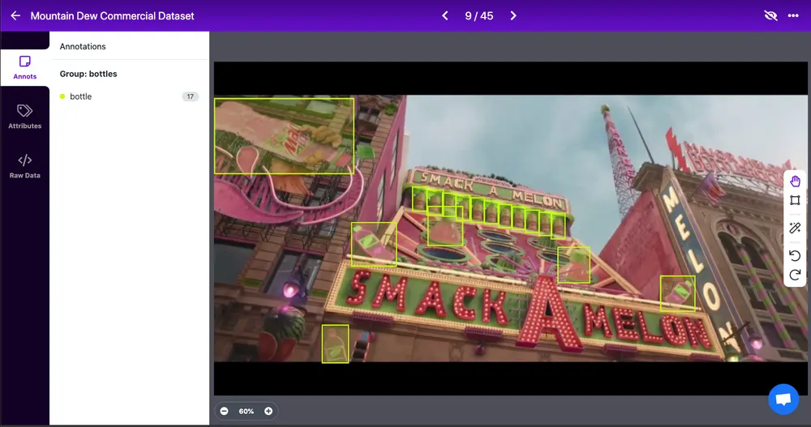Screen dimensions: 811x427
Task: Undo the last action
Action: 795,255
